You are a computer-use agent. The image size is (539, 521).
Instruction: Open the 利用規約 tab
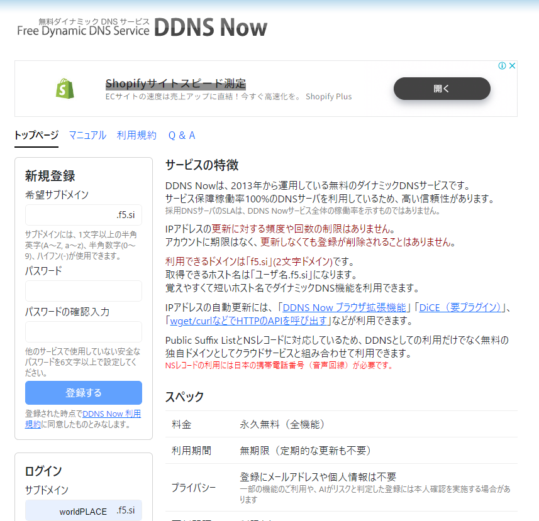[136, 135]
